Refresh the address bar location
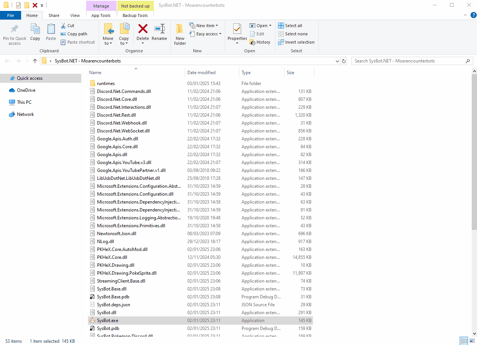The height and width of the screenshot is (345, 477). tap(343, 61)
